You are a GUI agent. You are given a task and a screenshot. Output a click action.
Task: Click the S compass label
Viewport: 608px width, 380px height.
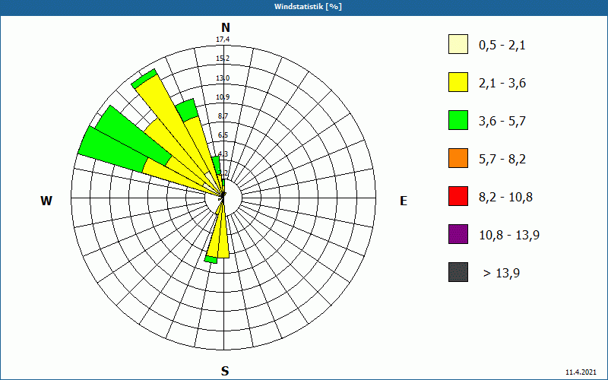tap(225, 371)
